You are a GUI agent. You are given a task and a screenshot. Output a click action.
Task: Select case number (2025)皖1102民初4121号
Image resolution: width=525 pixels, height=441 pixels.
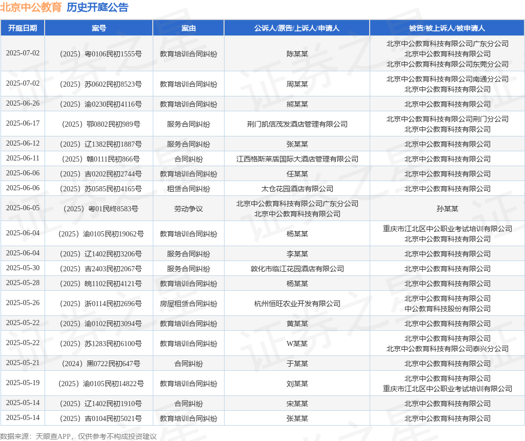pyautogui.click(x=101, y=284)
